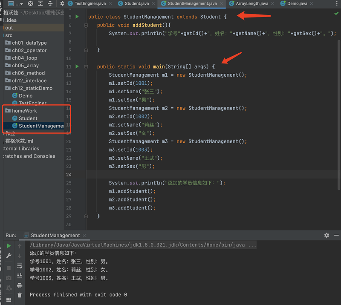The height and width of the screenshot is (305, 341).
Task: Click dump threads camera icon
Action: [x=9, y=278]
